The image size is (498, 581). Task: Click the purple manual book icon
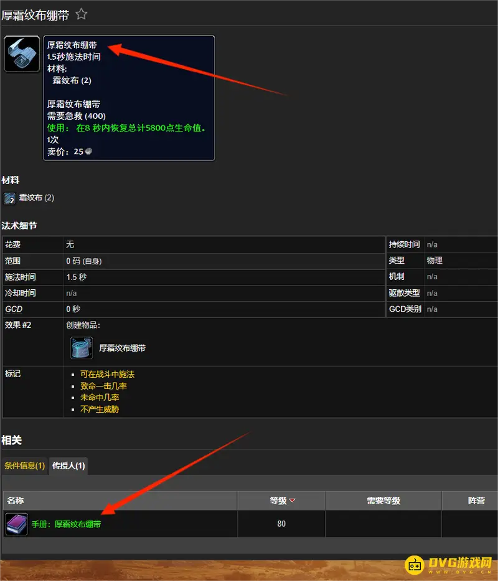[17, 524]
